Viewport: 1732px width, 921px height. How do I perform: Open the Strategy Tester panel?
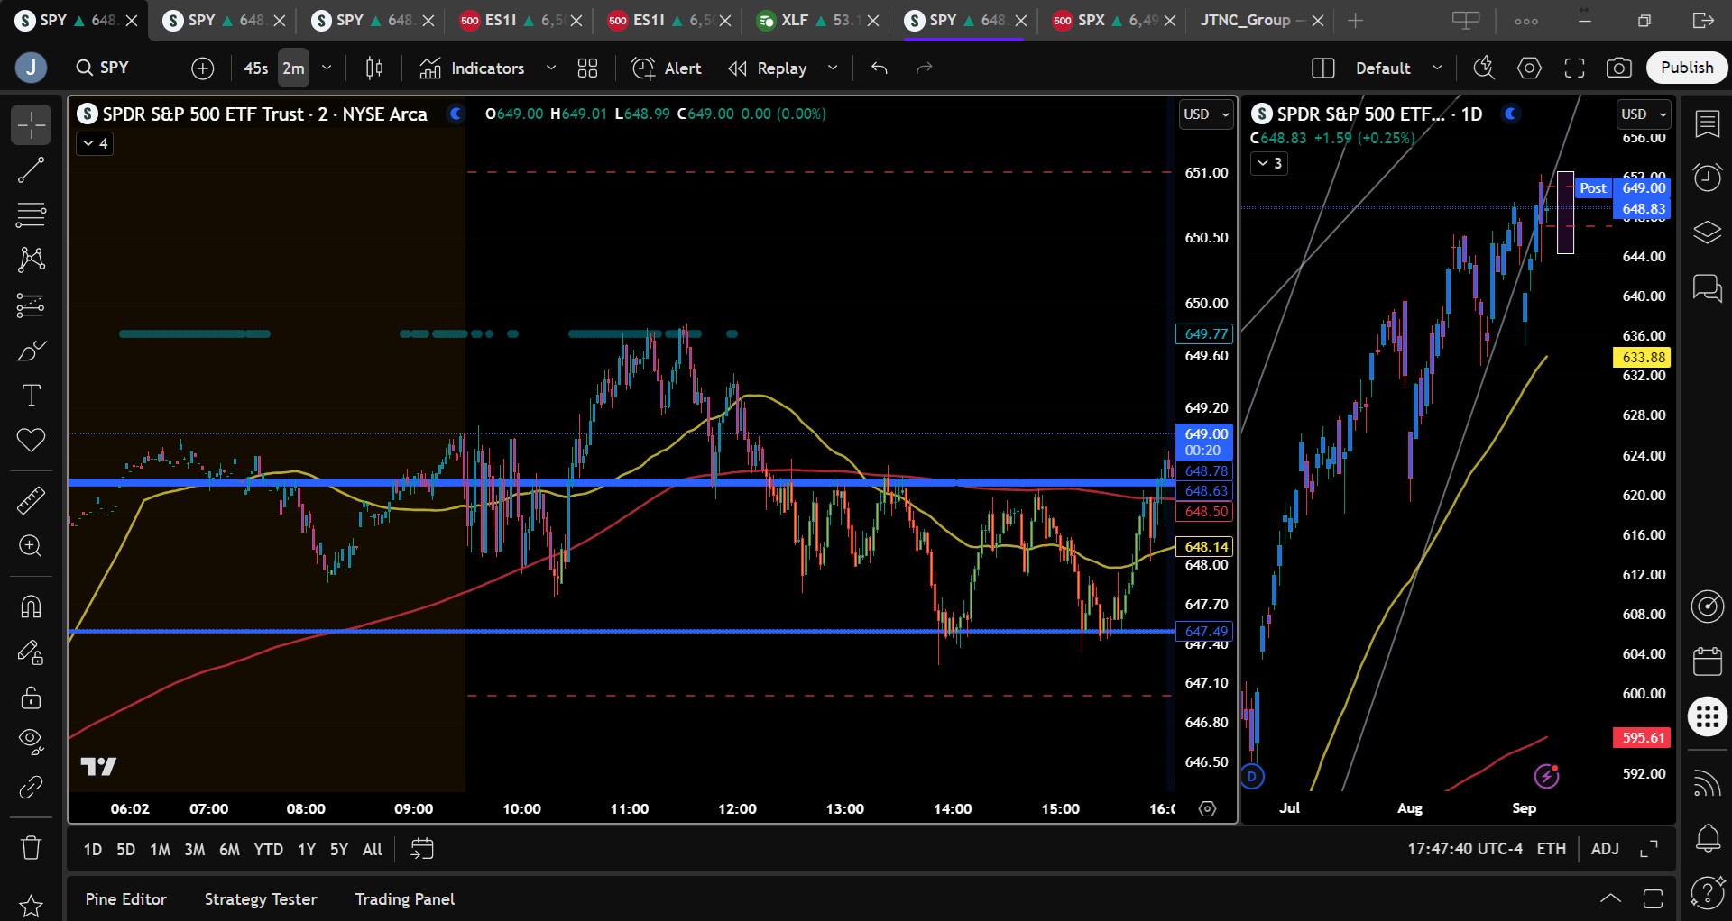coord(261,899)
